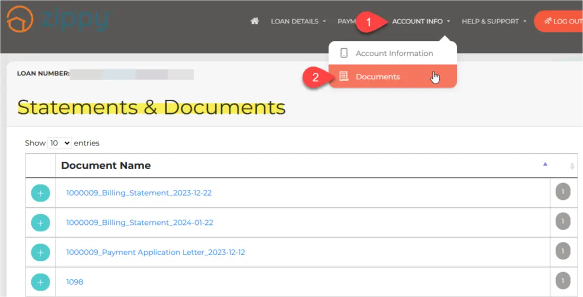Open the Payment Application Letter 2023-12-12 link
The width and height of the screenshot is (583, 297).
pyautogui.click(x=155, y=252)
